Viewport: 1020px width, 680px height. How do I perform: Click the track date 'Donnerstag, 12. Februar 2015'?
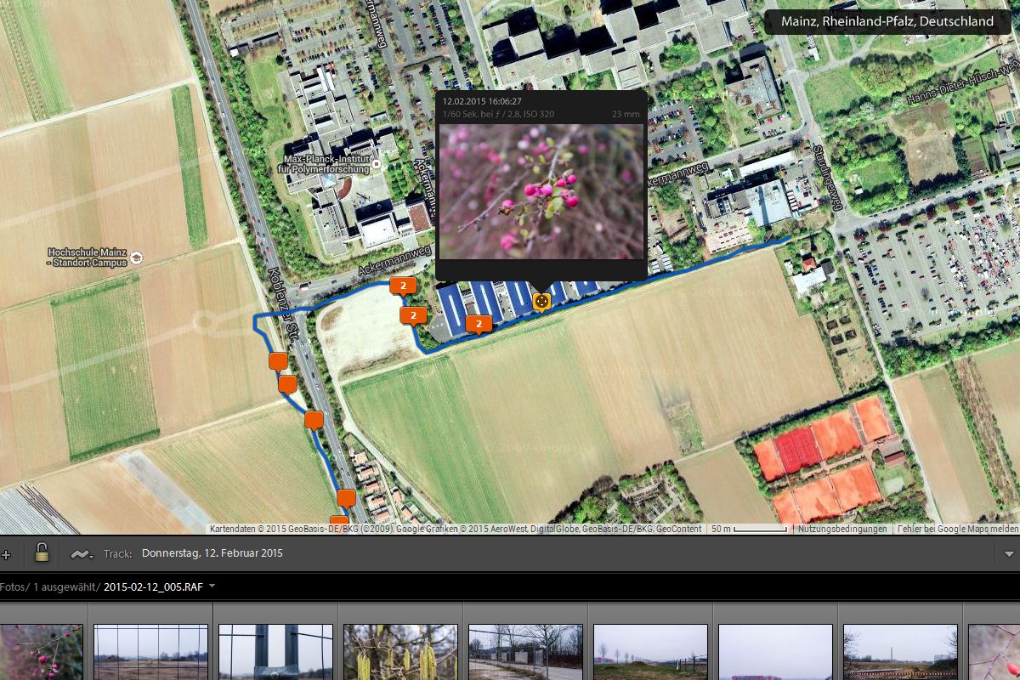212,553
